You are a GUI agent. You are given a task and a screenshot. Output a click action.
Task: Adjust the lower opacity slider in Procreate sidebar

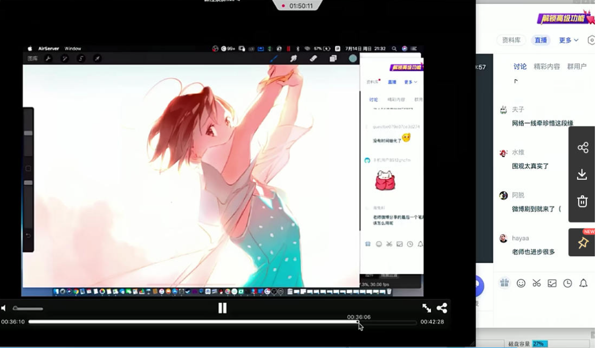point(28,182)
